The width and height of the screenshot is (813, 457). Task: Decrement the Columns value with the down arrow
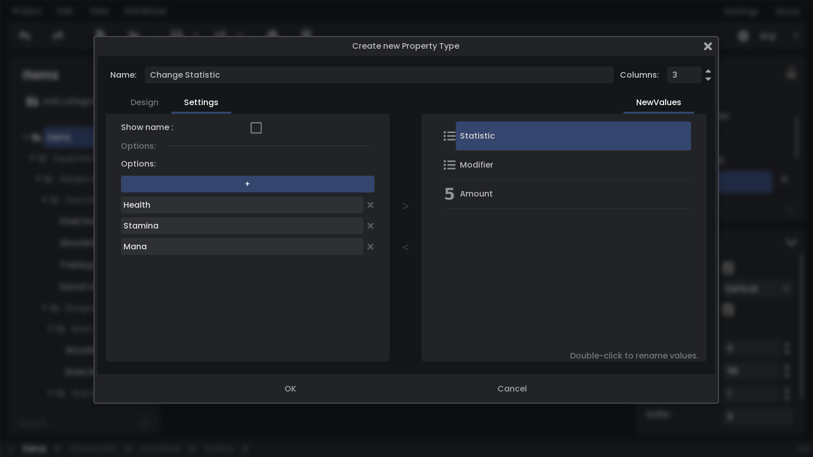tap(708, 78)
